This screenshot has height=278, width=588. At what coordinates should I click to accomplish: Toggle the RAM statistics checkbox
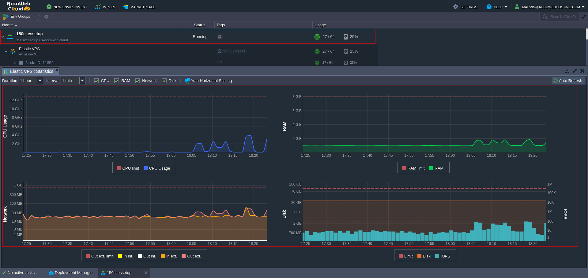pyautogui.click(x=117, y=81)
